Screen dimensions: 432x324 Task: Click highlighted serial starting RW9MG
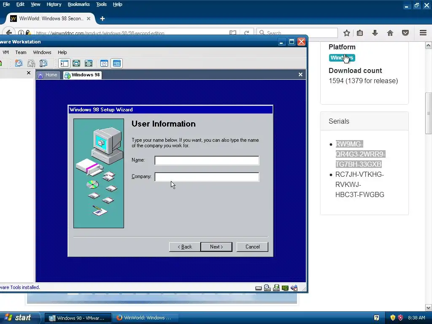click(360, 154)
